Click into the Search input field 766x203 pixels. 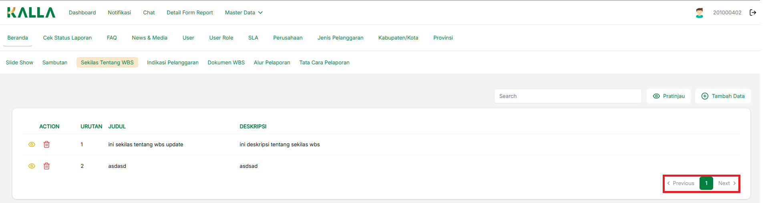pyautogui.click(x=567, y=96)
